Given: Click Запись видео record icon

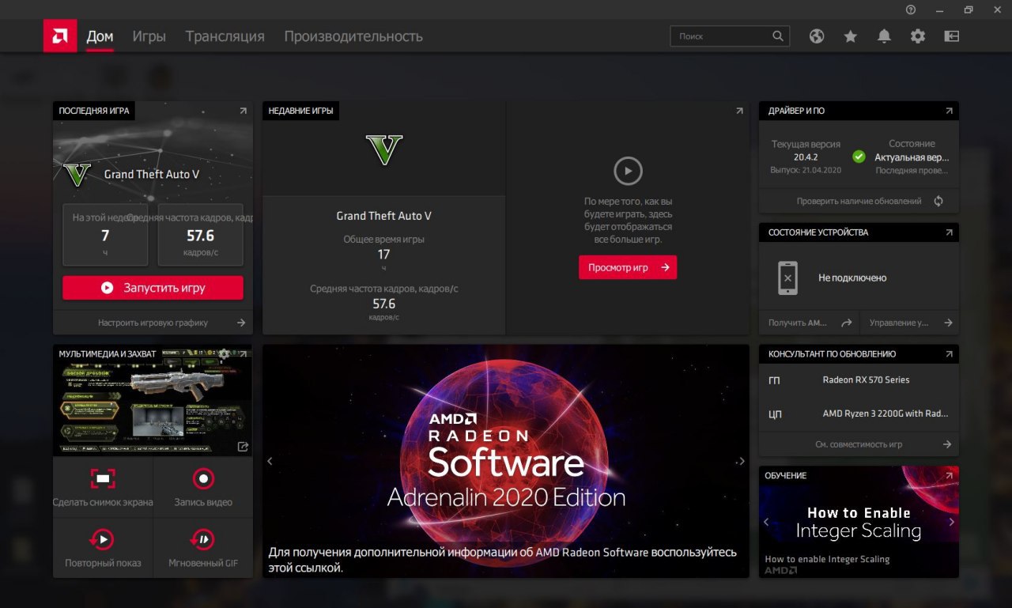Looking at the screenshot, I should [x=203, y=478].
